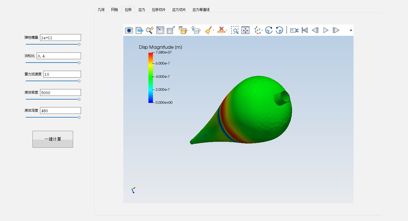Click the broom clean icon
The height and width of the screenshot is (221, 408).
pyautogui.click(x=208, y=30)
